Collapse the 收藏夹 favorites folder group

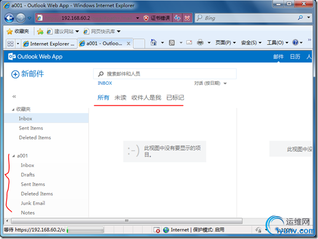[13, 109]
